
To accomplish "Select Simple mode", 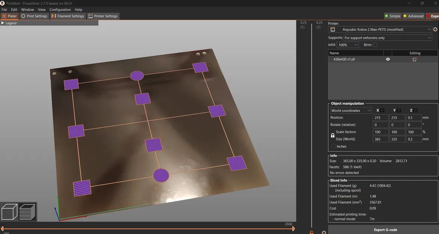I will point(393,16).
